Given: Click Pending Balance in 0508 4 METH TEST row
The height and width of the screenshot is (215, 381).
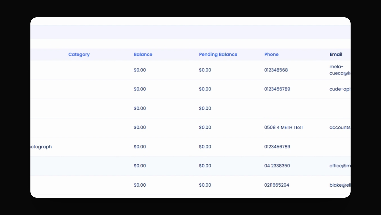Looking at the screenshot, I should [x=205, y=127].
